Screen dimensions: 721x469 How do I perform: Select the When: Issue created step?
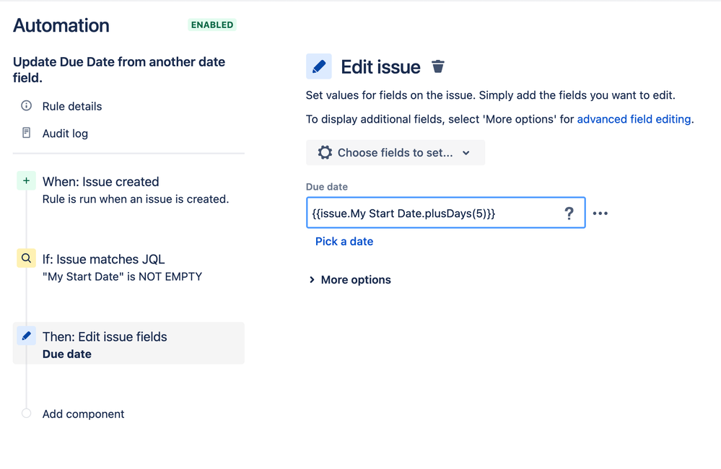click(x=101, y=182)
